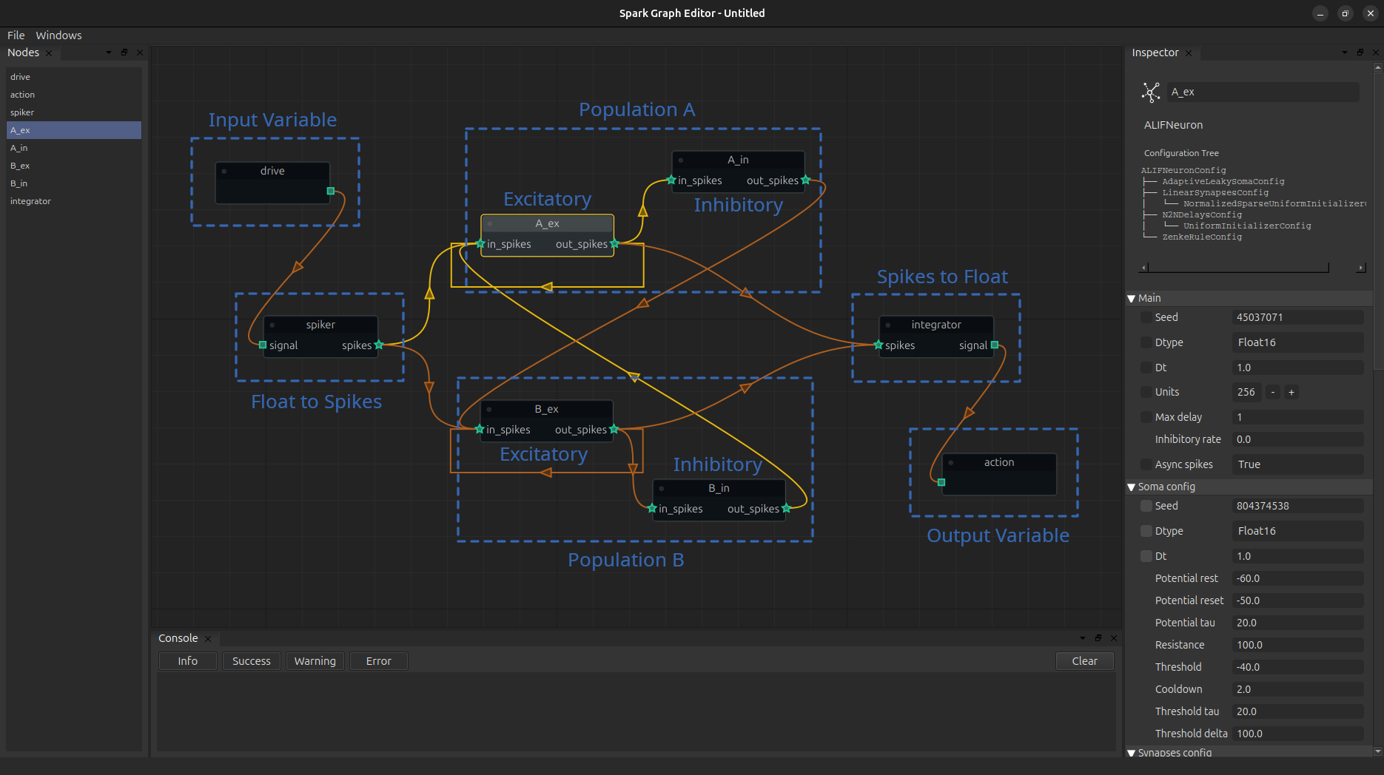Close the Inspector tab with its X
Screen dimensions: 1384x775
[1189, 53]
